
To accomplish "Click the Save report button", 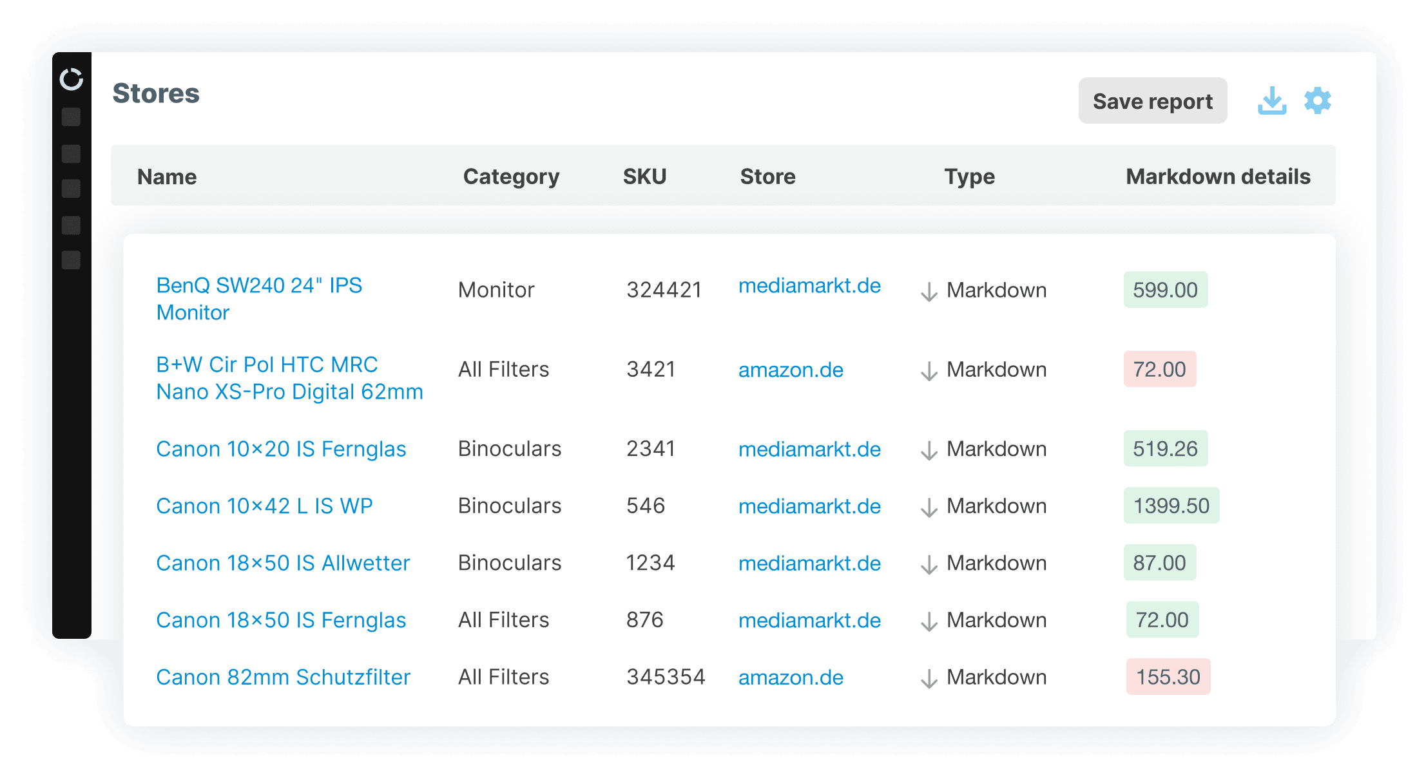I will [1153, 101].
